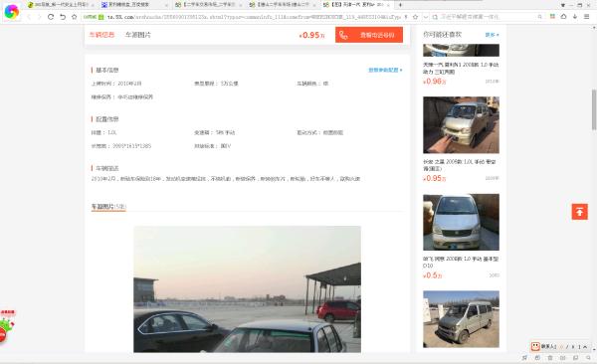Click the undo/restore arrow next to refresh
This screenshot has width=597, height=364.
[63, 17]
